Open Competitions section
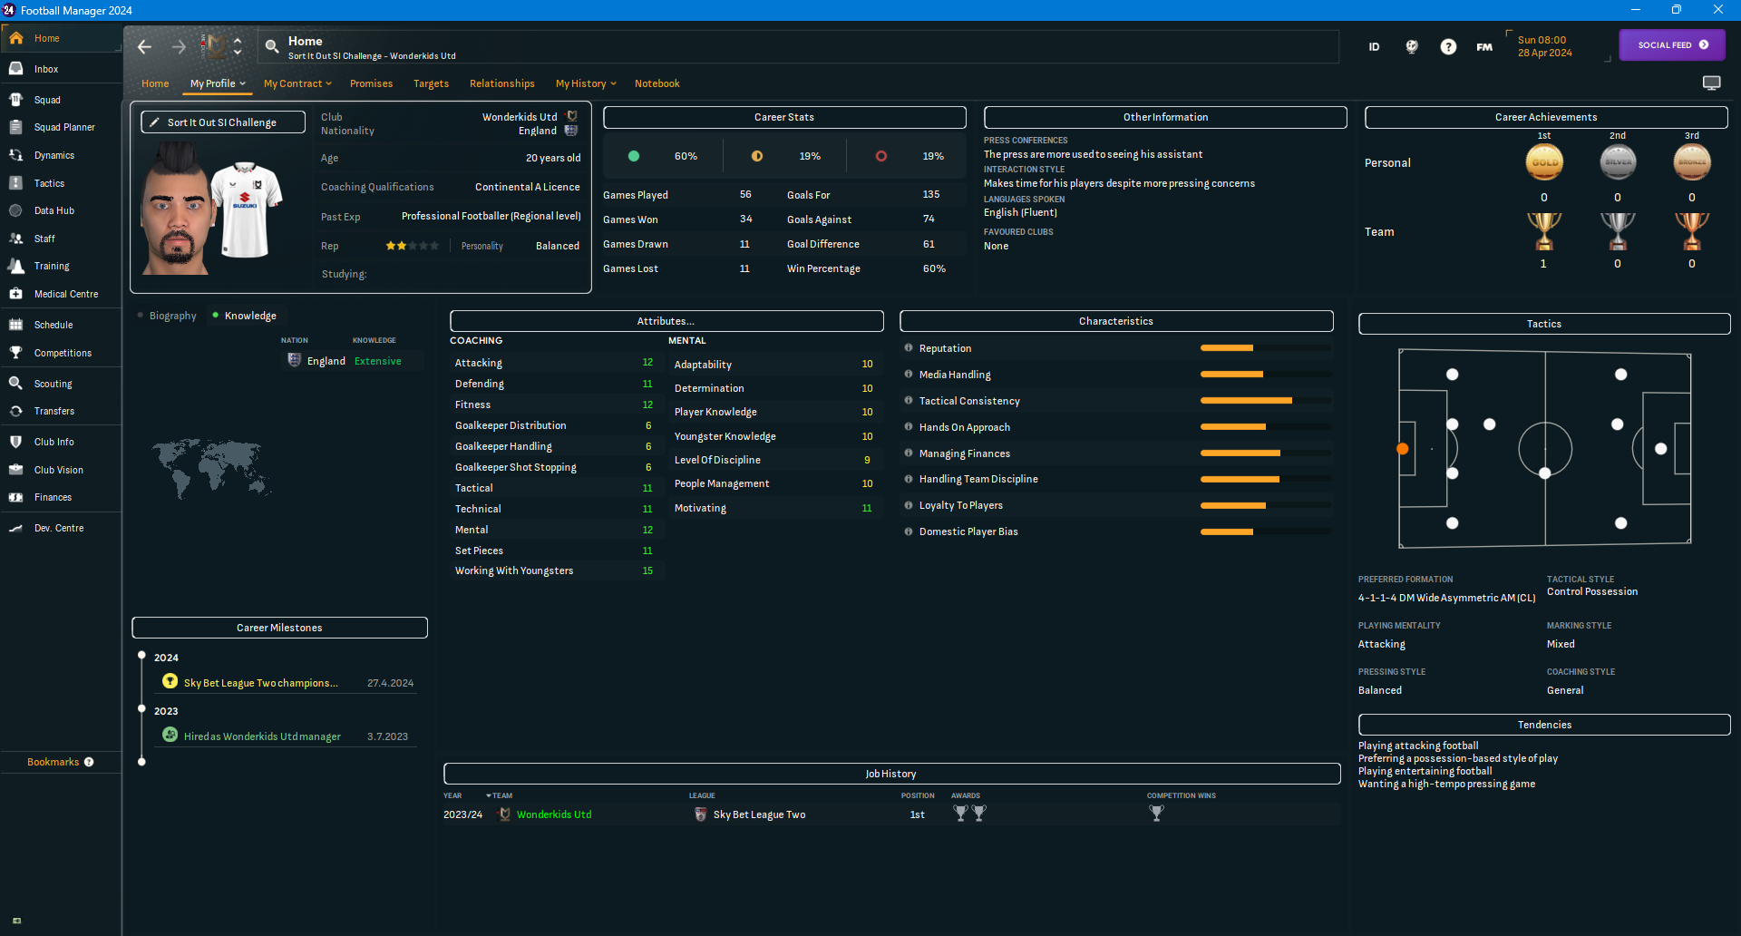 pos(60,353)
